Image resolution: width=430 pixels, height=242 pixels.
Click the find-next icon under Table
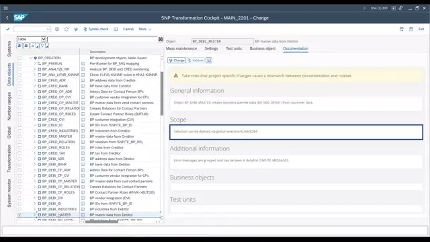26,46
